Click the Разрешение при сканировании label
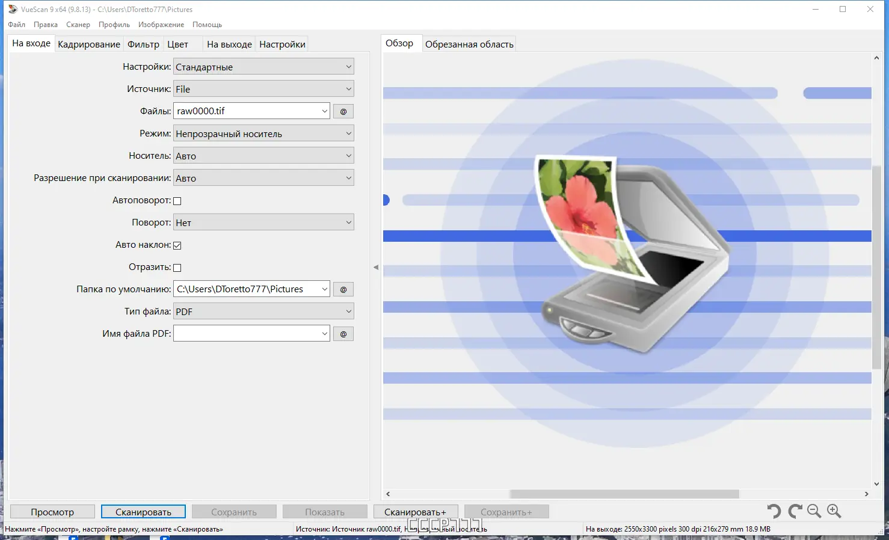 (x=102, y=178)
